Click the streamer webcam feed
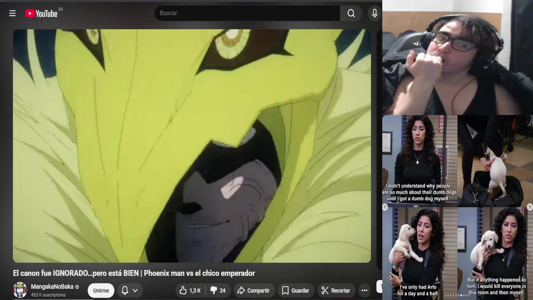Image resolution: width=533 pixels, height=300 pixels. point(458,57)
